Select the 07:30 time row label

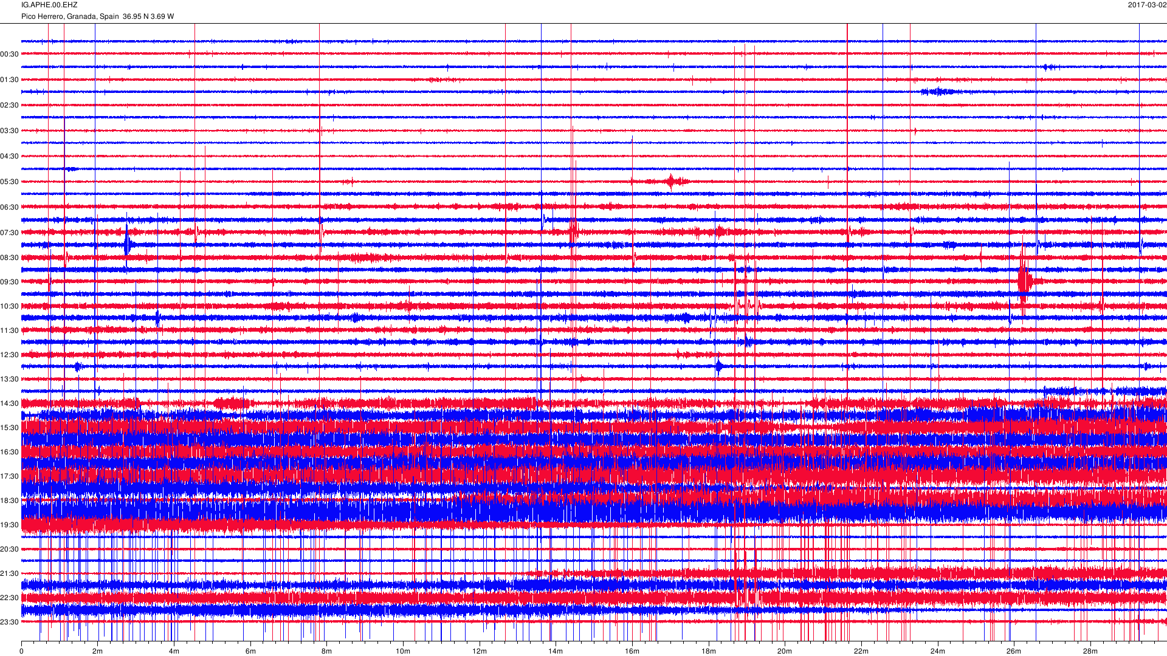pyautogui.click(x=10, y=233)
